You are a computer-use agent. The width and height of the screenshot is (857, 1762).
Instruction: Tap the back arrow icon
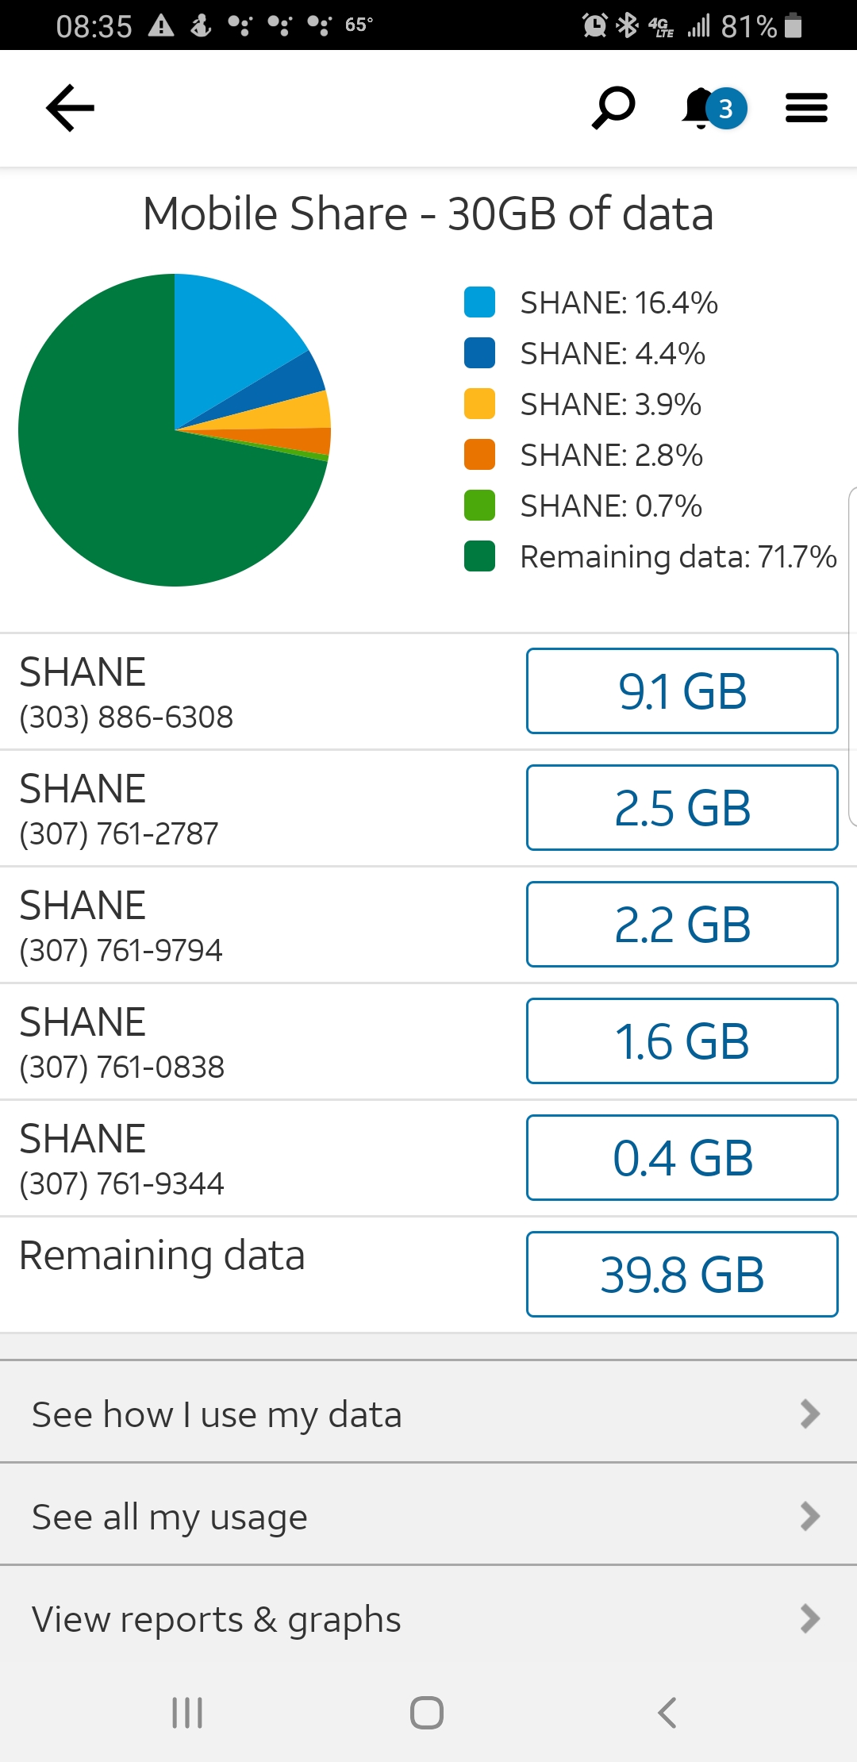click(x=71, y=108)
